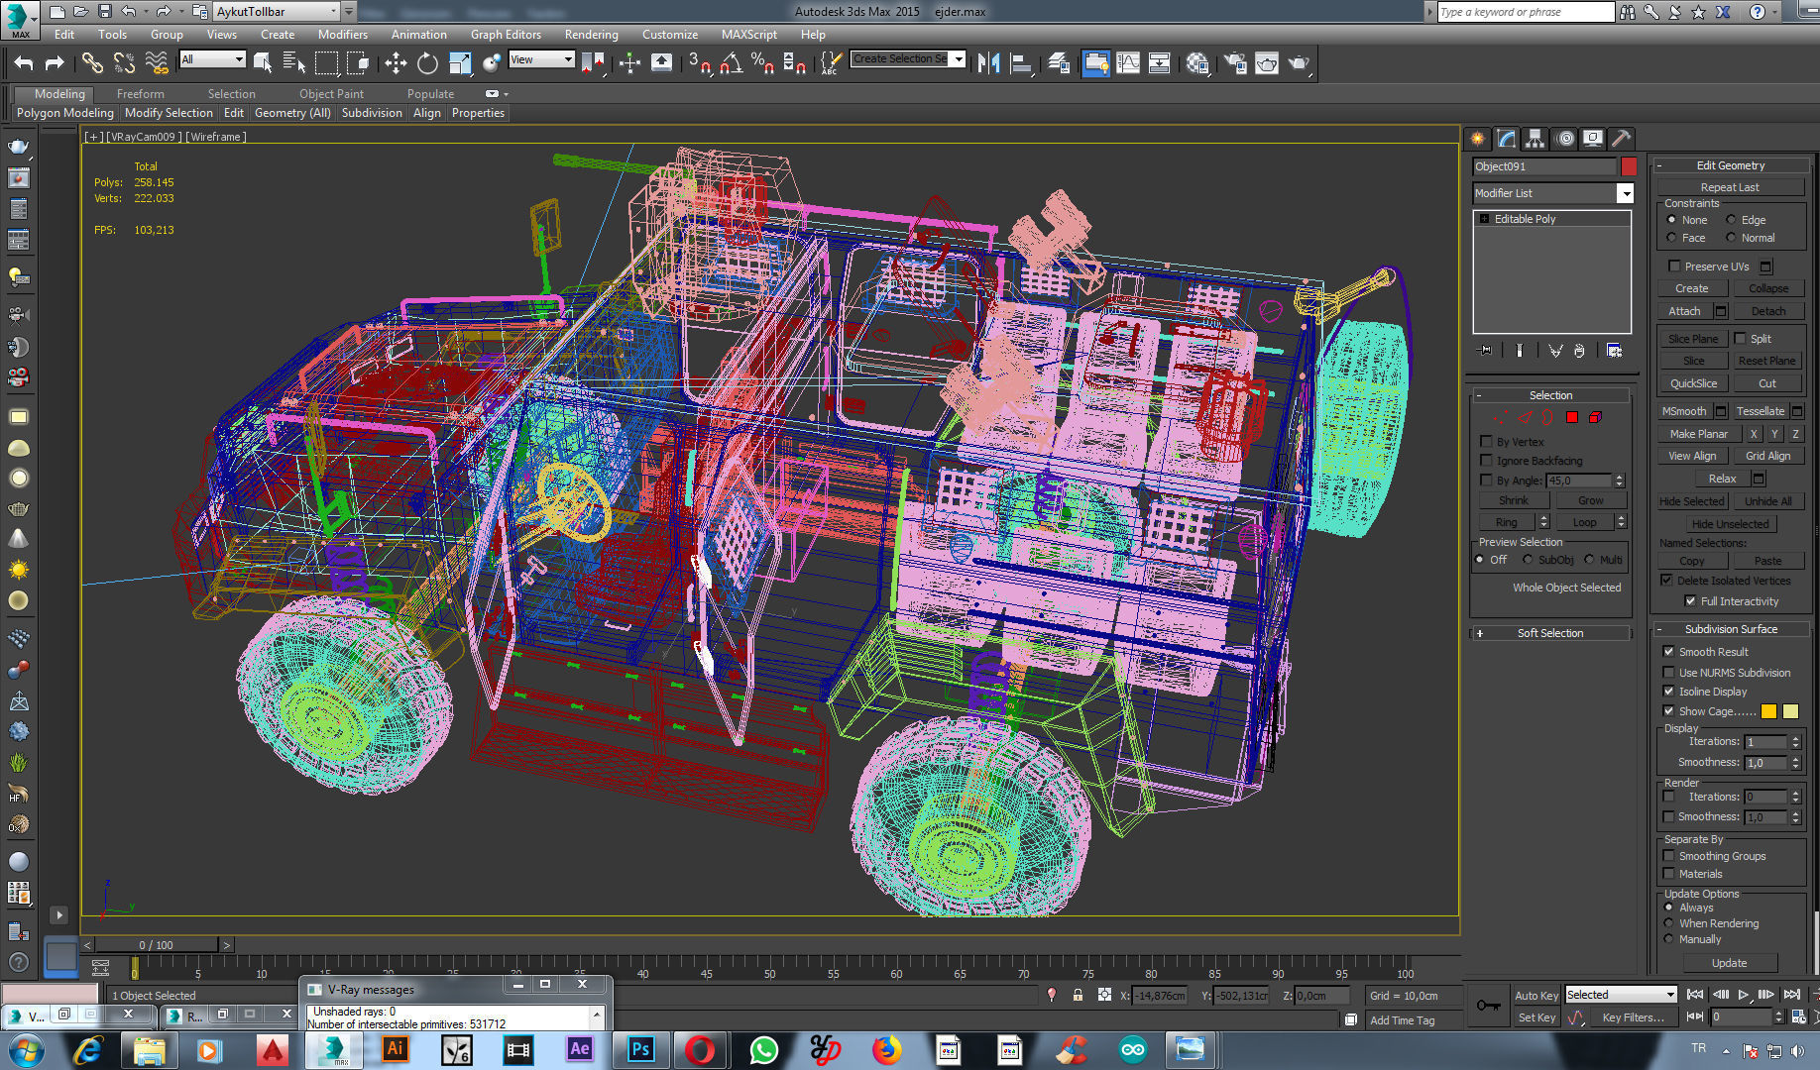Viewport: 1820px width, 1070px height.
Task: Collapse the Subdivision Surface rollout
Action: pos(1731,629)
